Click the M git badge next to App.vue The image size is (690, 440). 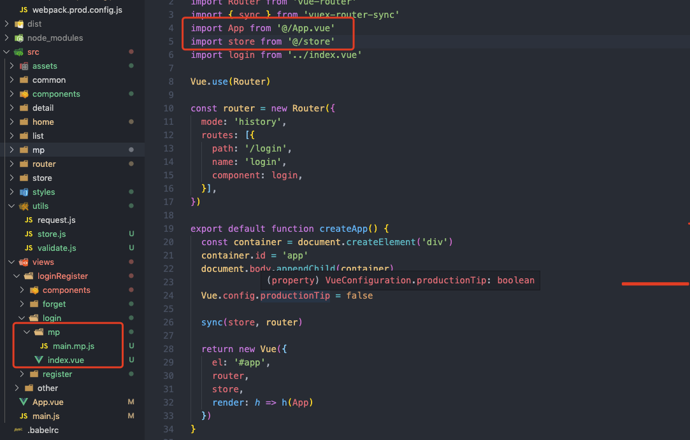point(131,402)
